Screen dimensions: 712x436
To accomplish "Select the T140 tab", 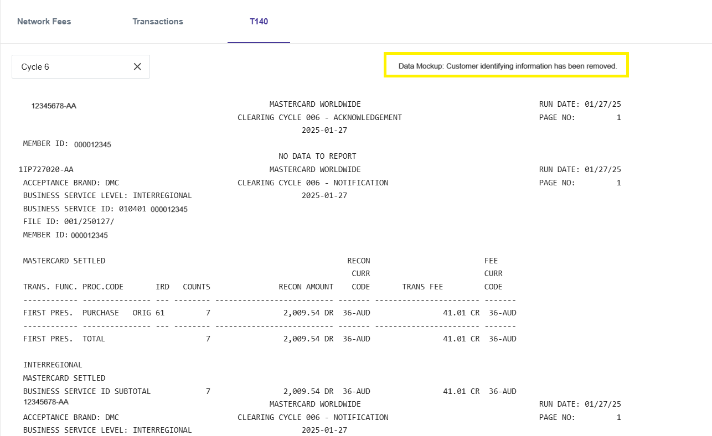I will click(259, 22).
